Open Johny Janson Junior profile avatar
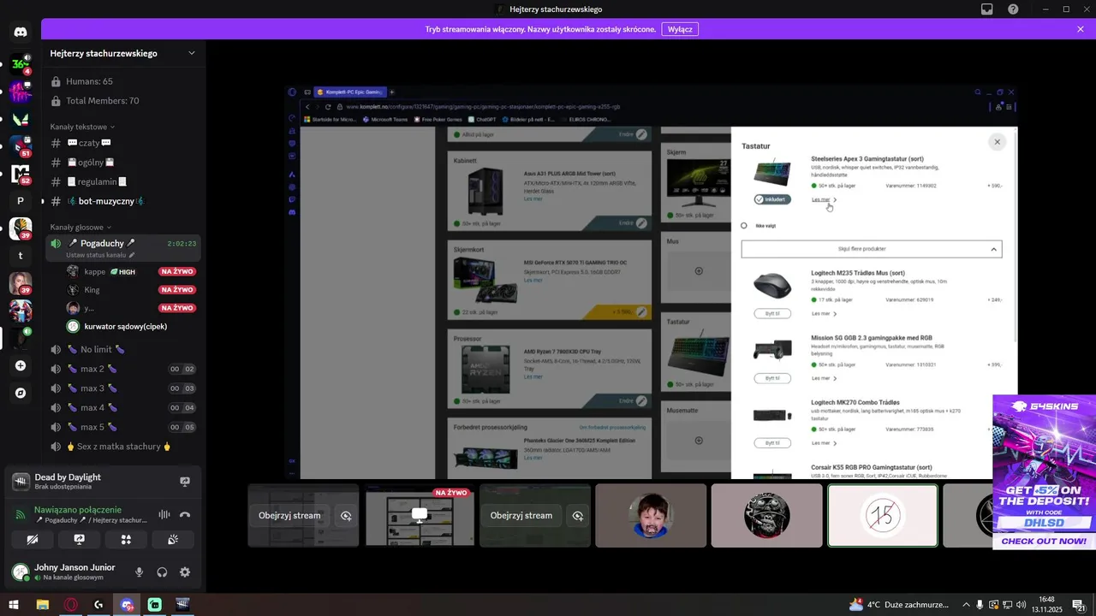 [21, 572]
